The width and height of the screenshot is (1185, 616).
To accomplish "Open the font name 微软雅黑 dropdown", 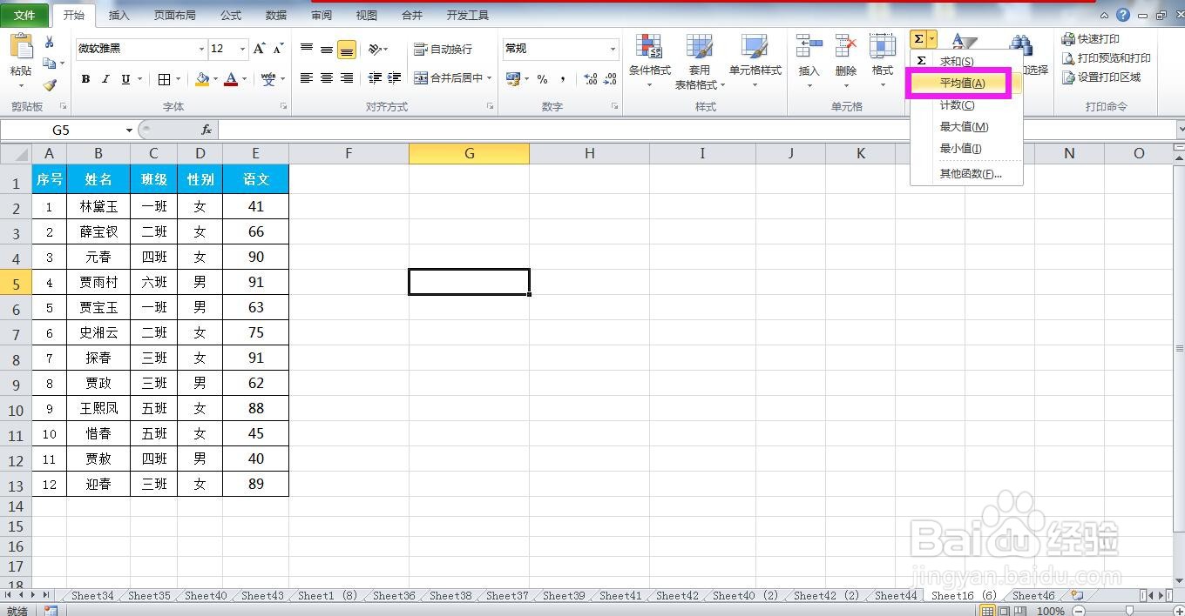I will click(201, 49).
